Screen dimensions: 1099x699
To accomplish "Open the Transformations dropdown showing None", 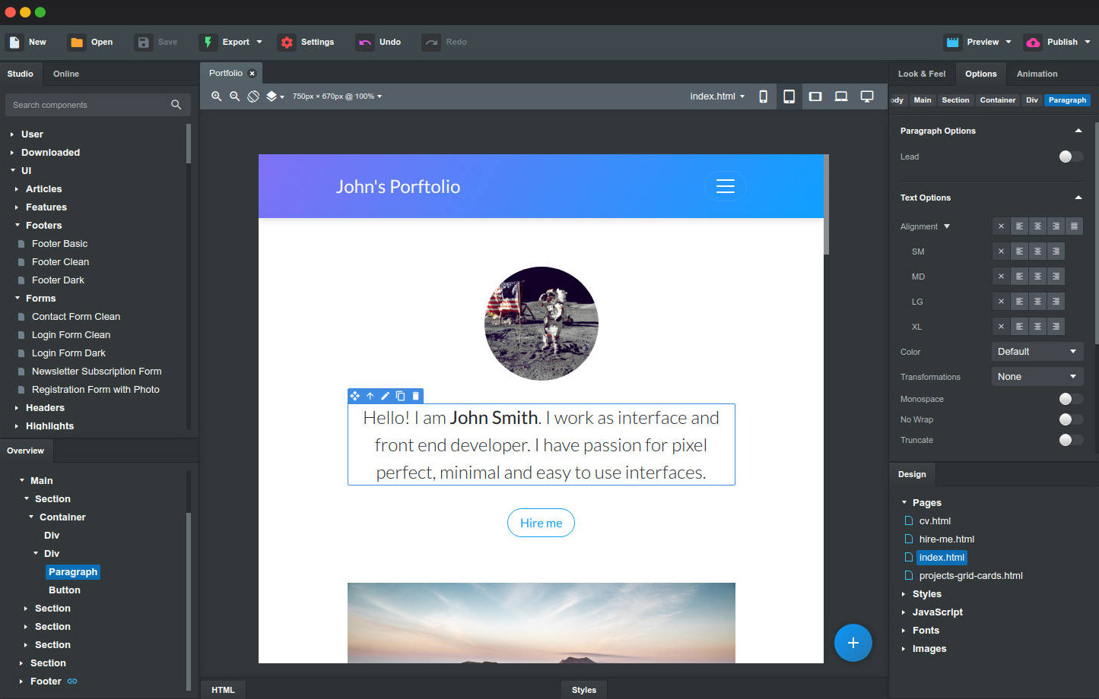I will tap(1037, 376).
